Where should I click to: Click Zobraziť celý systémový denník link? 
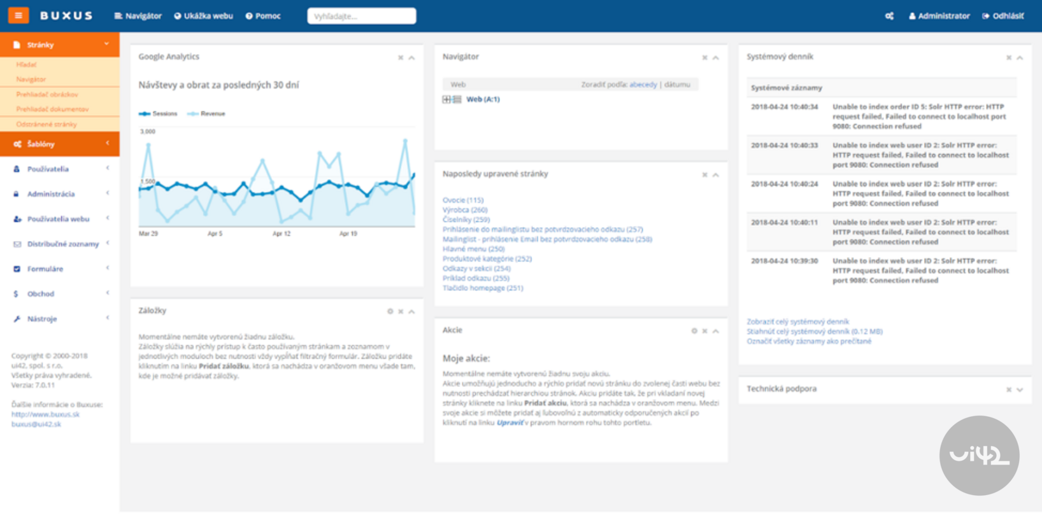coord(797,321)
